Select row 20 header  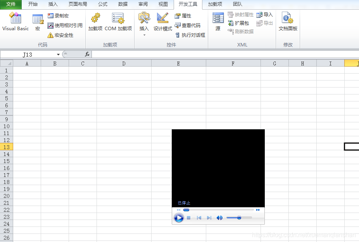coord(7,196)
